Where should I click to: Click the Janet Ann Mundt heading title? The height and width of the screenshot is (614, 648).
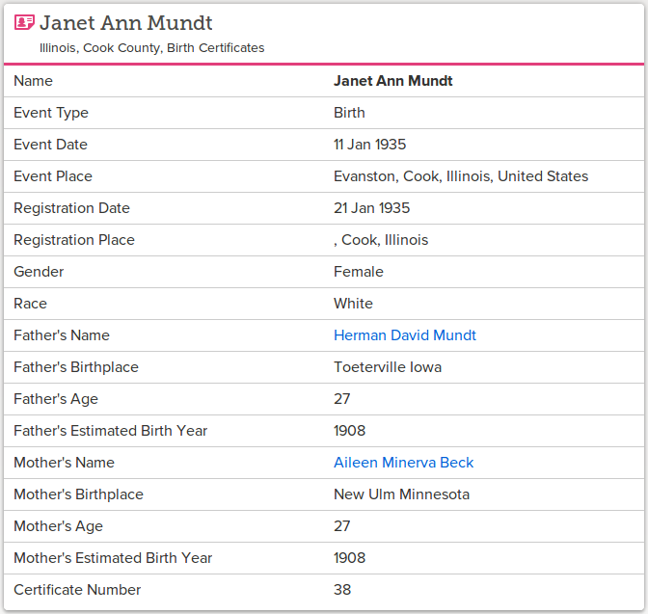click(126, 23)
